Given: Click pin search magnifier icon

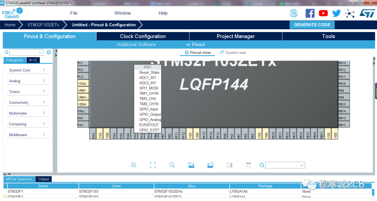Looking at the screenshot, I should 262,165.
